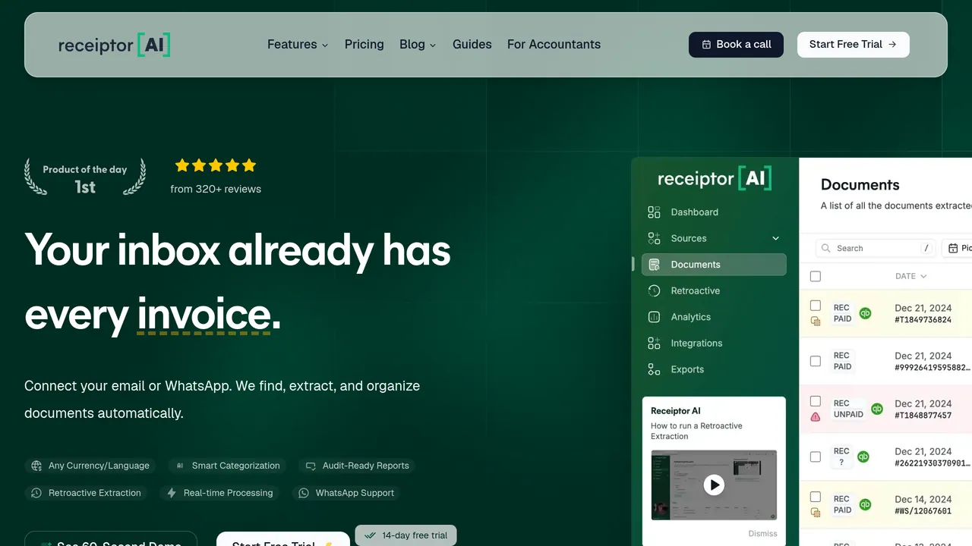Go to the Pricing page
The height and width of the screenshot is (546, 972).
click(x=364, y=44)
